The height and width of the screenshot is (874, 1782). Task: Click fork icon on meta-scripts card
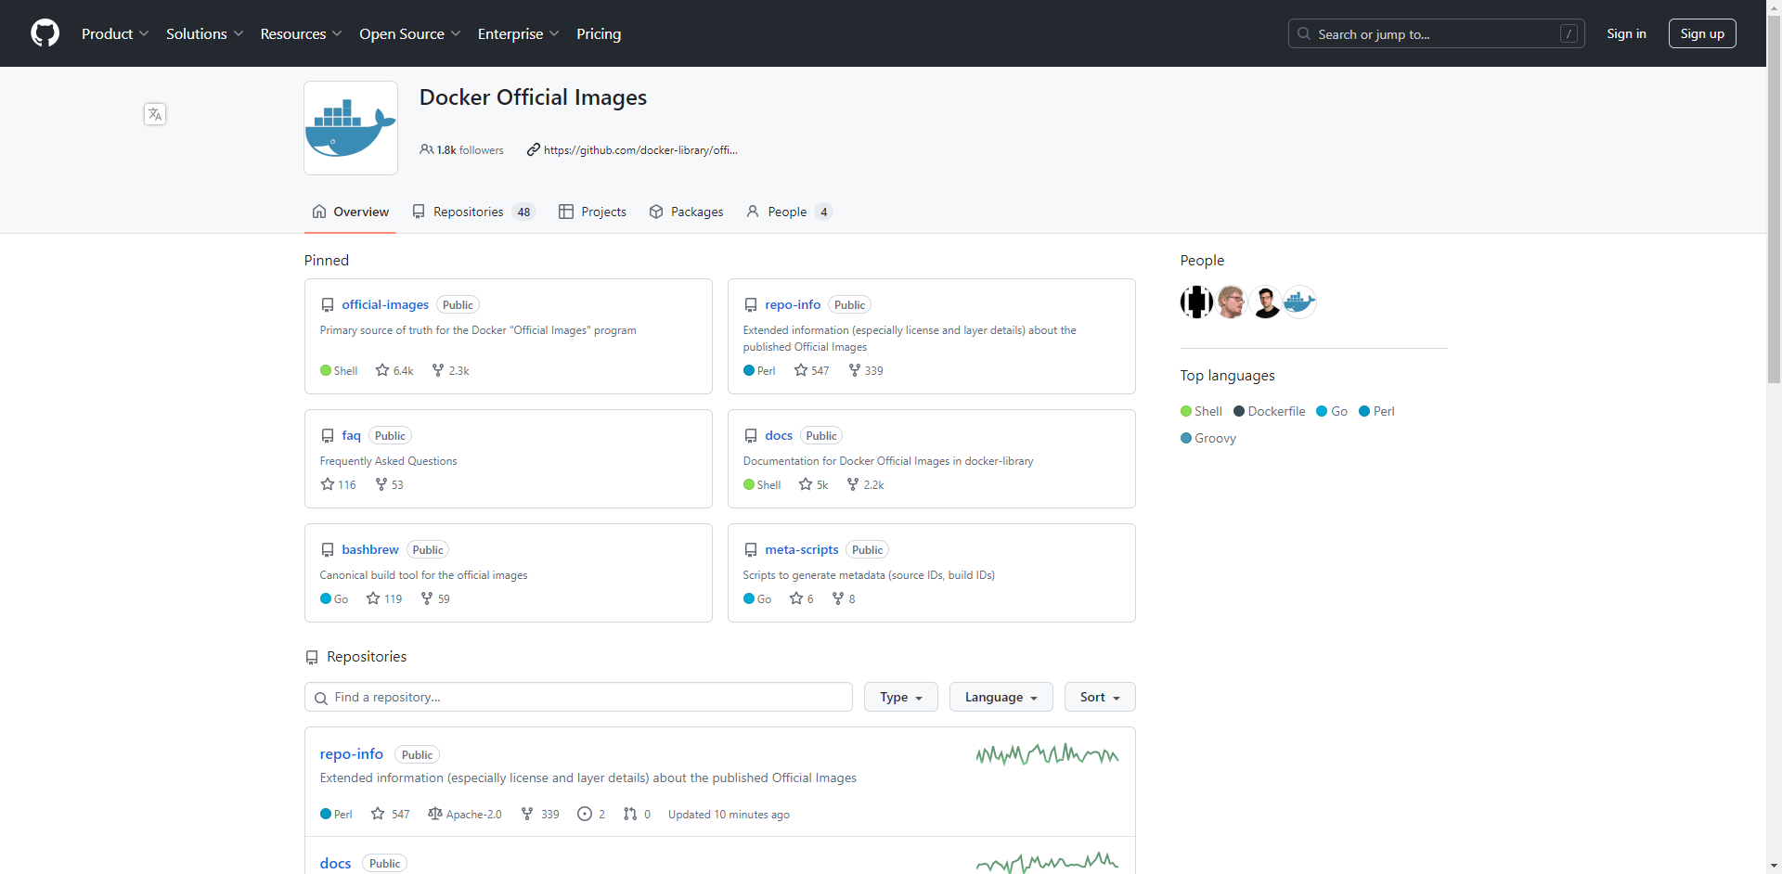pyautogui.click(x=838, y=598)
